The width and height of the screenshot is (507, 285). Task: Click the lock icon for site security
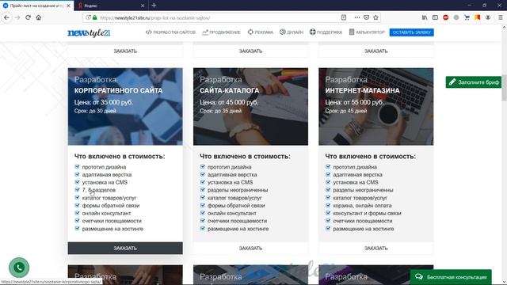(x=95, y=17)
